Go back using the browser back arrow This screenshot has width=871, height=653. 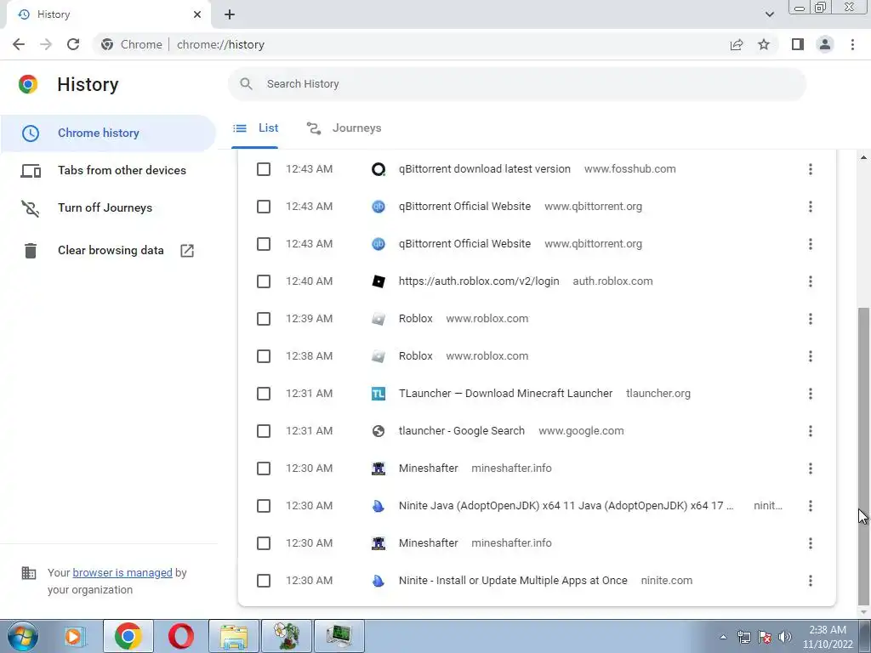[19, 44]
